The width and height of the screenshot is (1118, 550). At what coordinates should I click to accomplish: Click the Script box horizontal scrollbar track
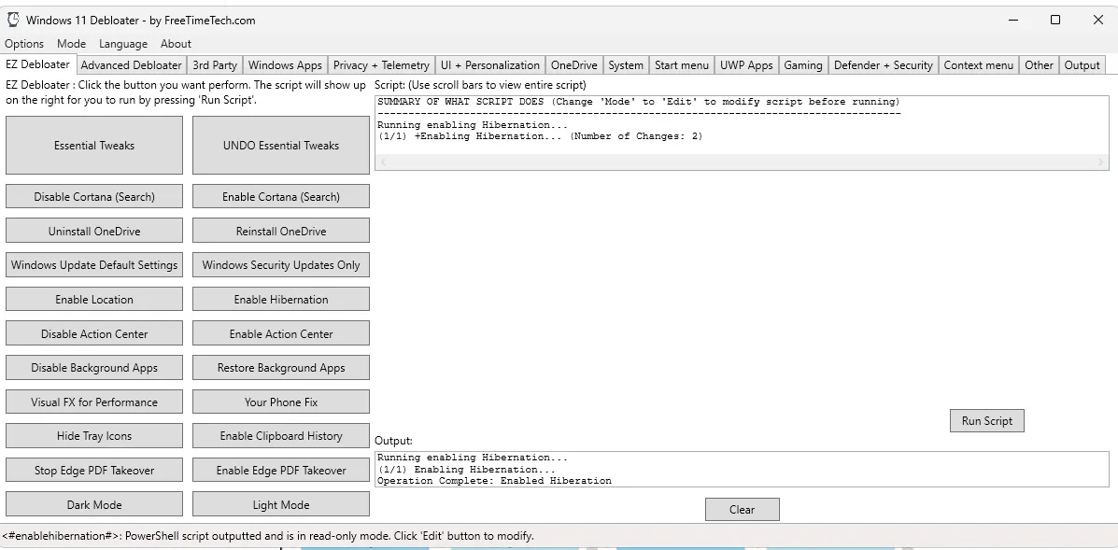(742, 162)
